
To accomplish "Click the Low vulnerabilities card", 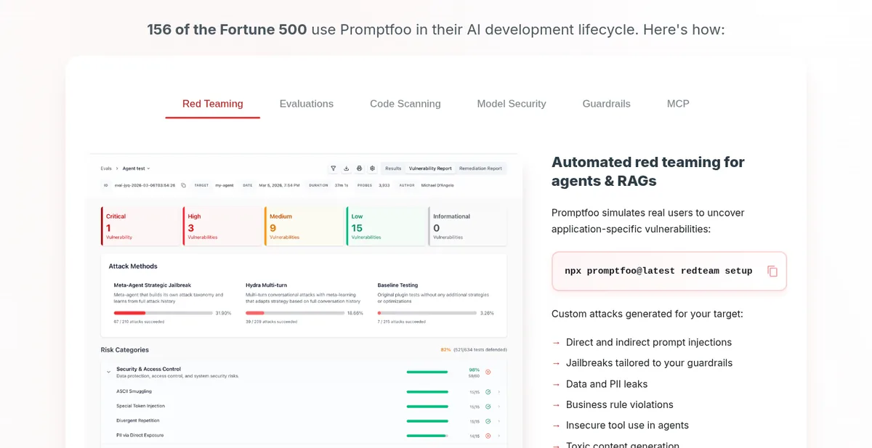I will tap(386, 227).
